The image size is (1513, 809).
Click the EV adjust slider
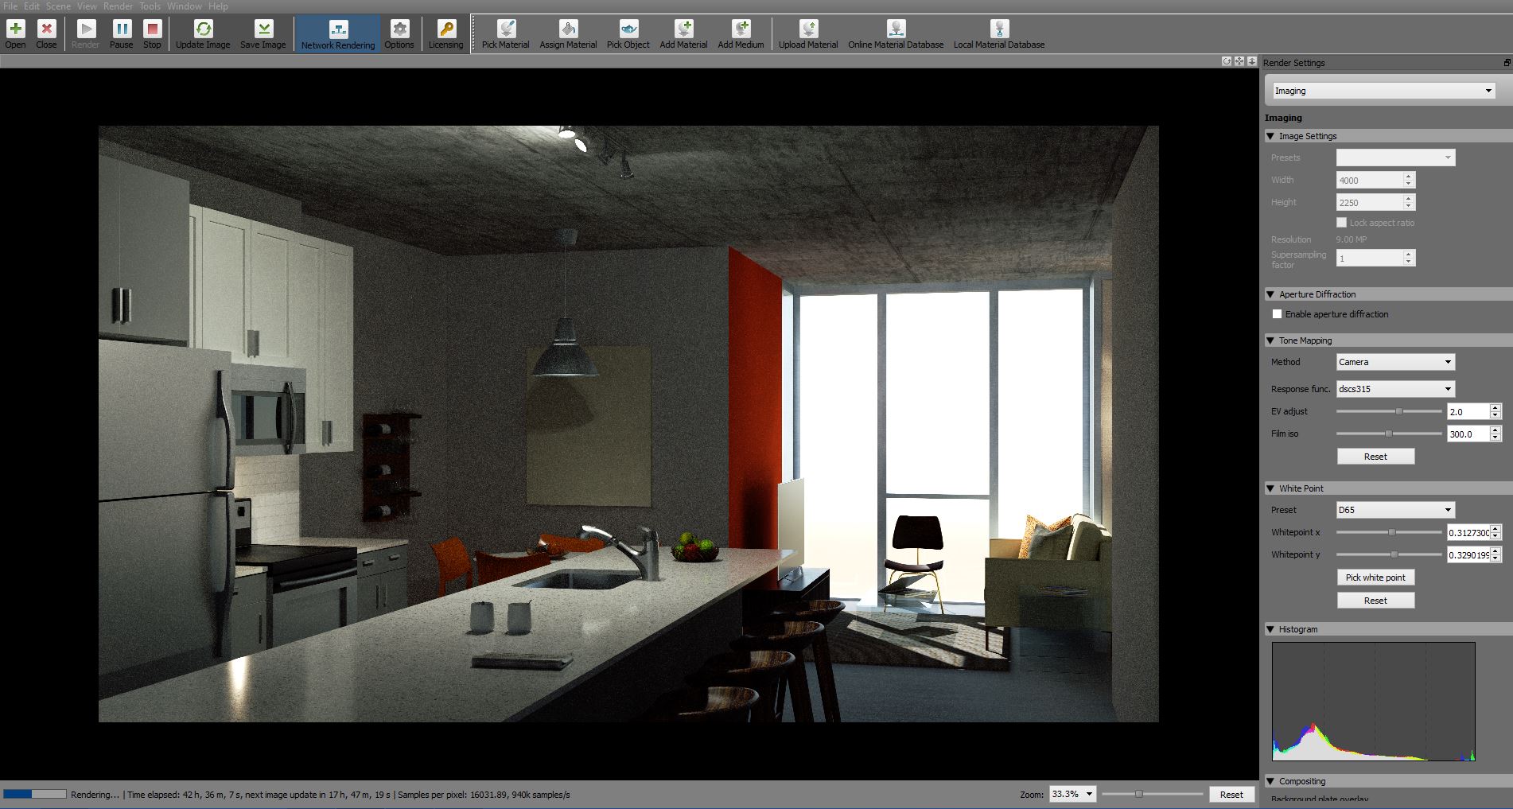click(x=1388, y=411)
